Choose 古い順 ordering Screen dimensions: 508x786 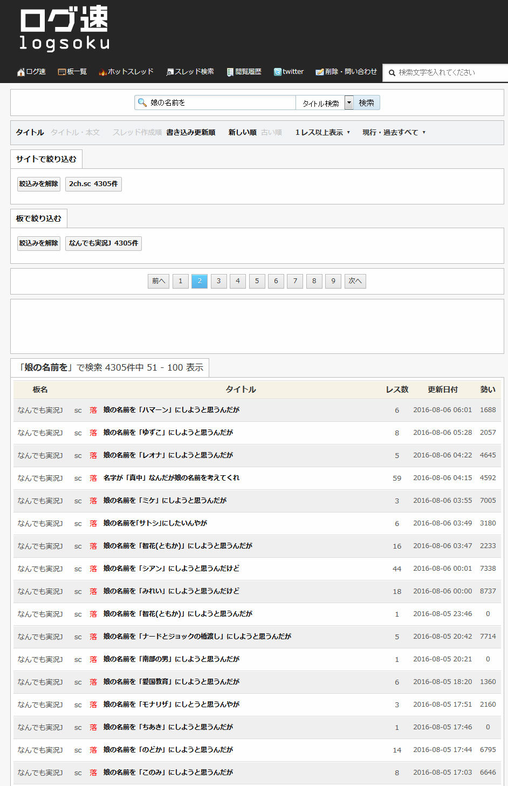[271, 132]
